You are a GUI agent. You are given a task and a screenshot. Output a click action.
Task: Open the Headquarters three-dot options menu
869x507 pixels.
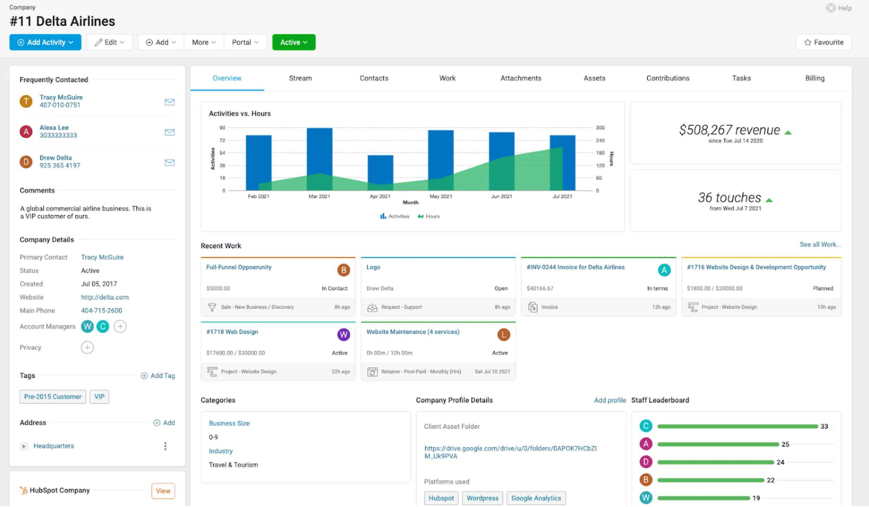165,446
